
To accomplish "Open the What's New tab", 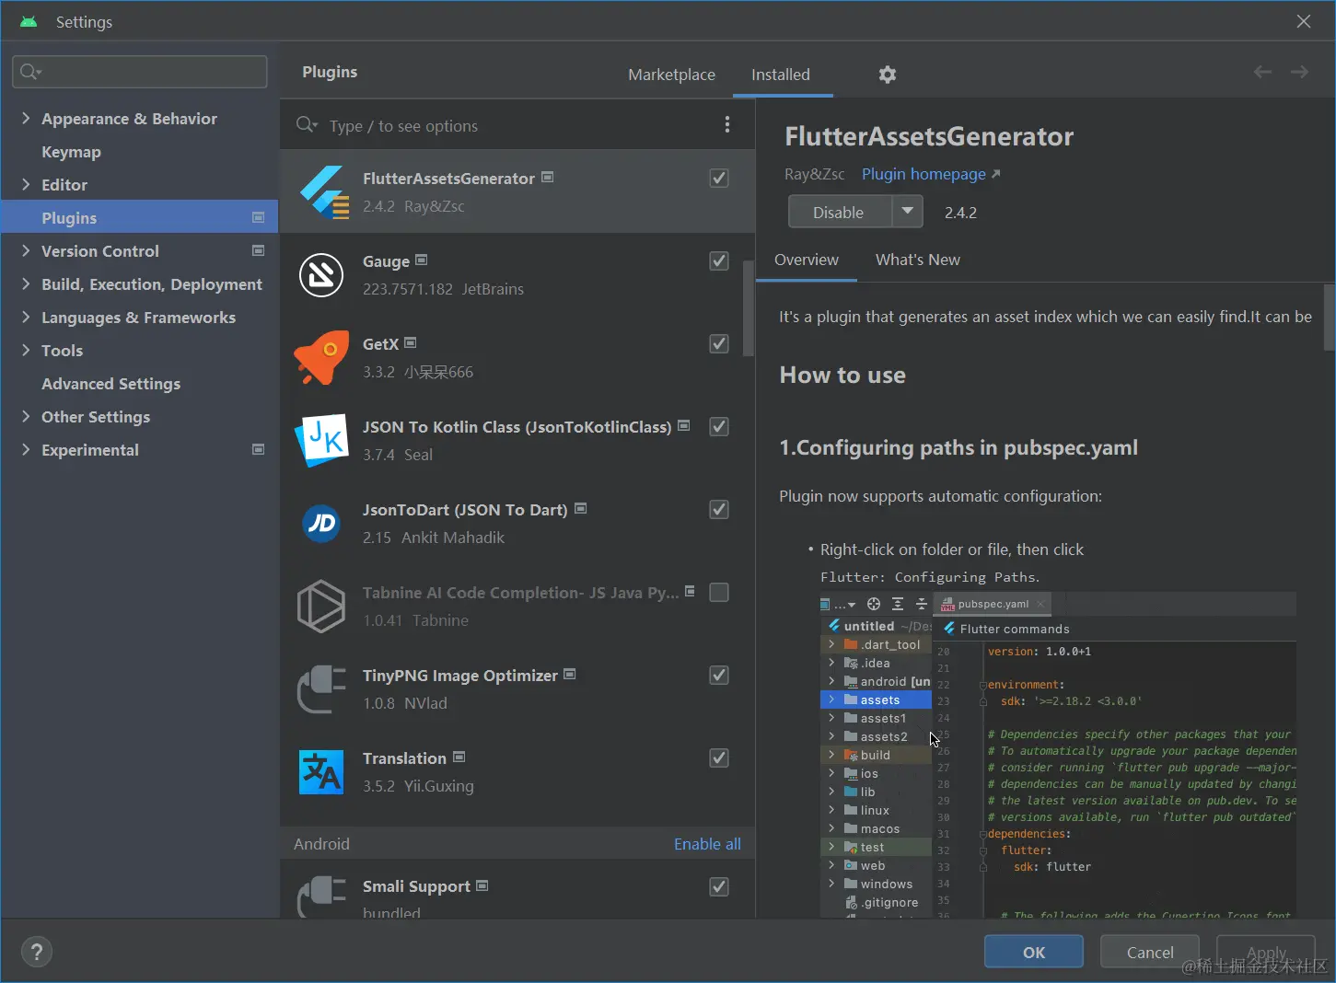I will [917, 260].
